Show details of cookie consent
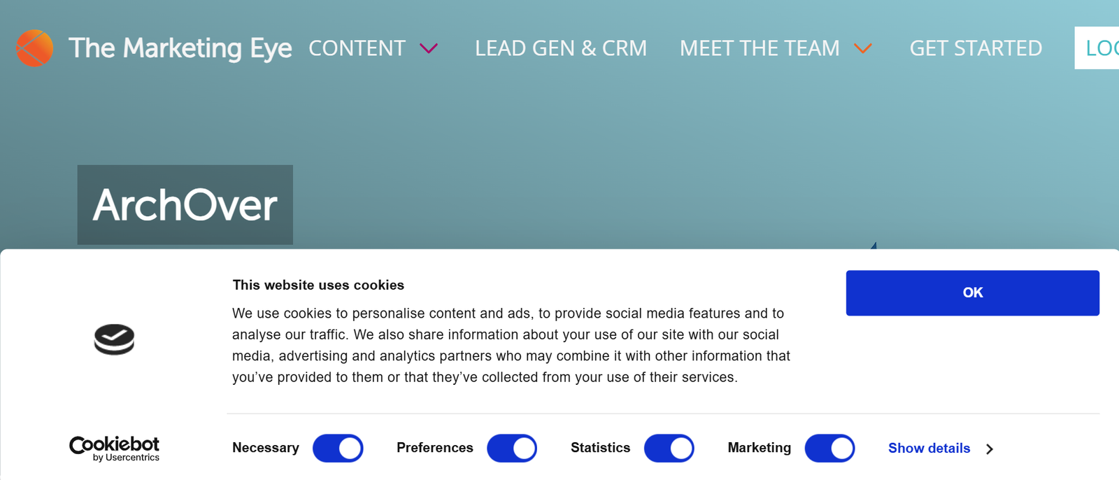Screen dimensions: 1119x480 (x=929, y=449)
